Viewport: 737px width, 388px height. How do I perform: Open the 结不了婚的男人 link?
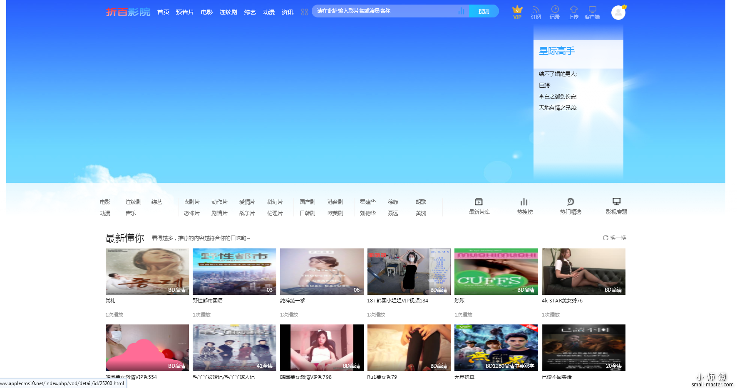pos(558,74)
